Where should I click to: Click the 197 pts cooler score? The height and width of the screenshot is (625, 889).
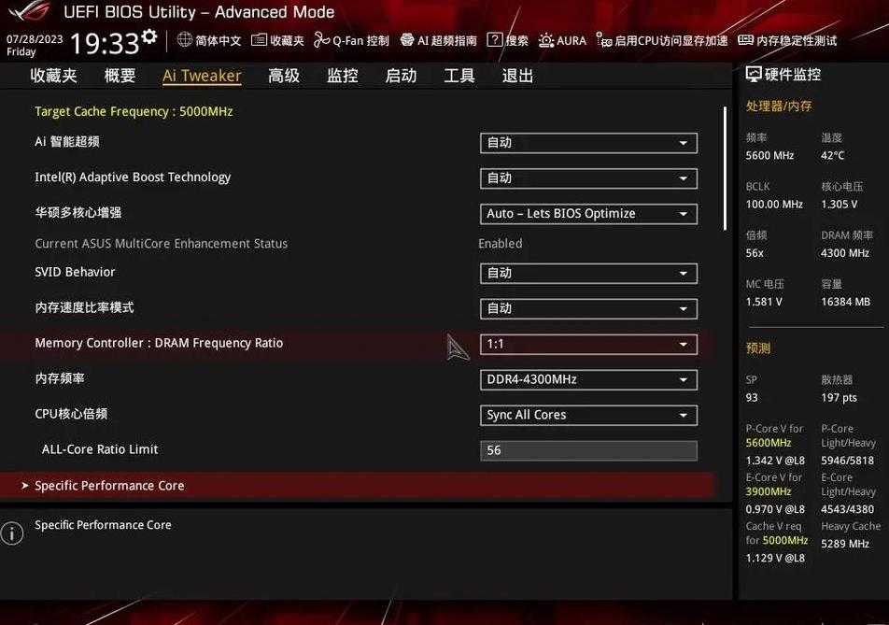pos(839,398)
